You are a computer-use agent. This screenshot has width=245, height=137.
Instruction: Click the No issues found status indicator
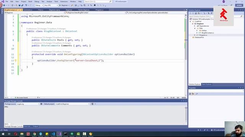(x=21, y=97)
